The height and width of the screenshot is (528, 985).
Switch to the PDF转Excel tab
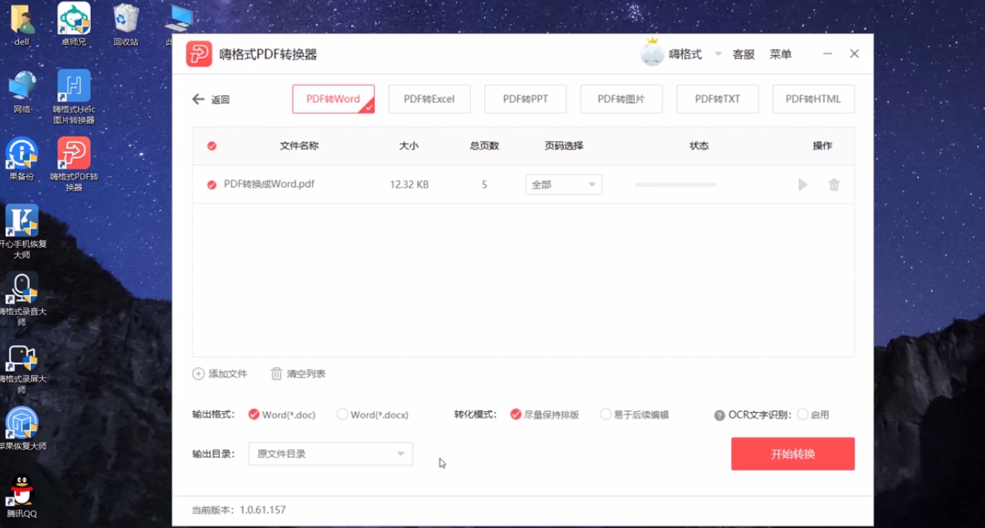[429, 99]
